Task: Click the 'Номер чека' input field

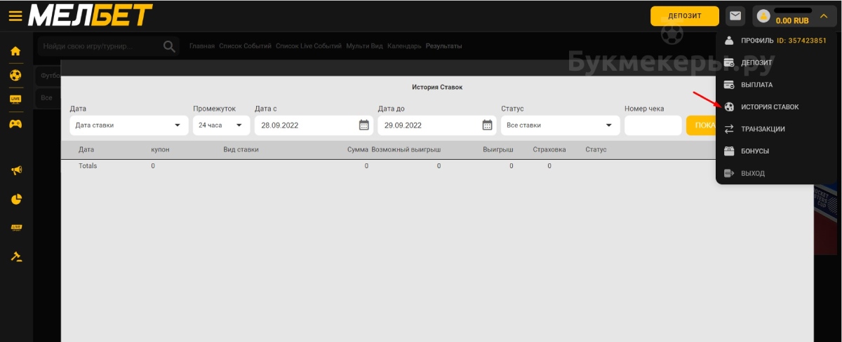Action: 653,125
